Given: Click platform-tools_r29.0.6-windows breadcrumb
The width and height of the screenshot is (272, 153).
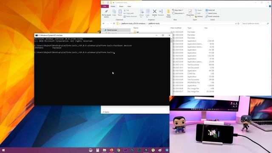Looking at the screenshot, I should click(x=133, y=23).
